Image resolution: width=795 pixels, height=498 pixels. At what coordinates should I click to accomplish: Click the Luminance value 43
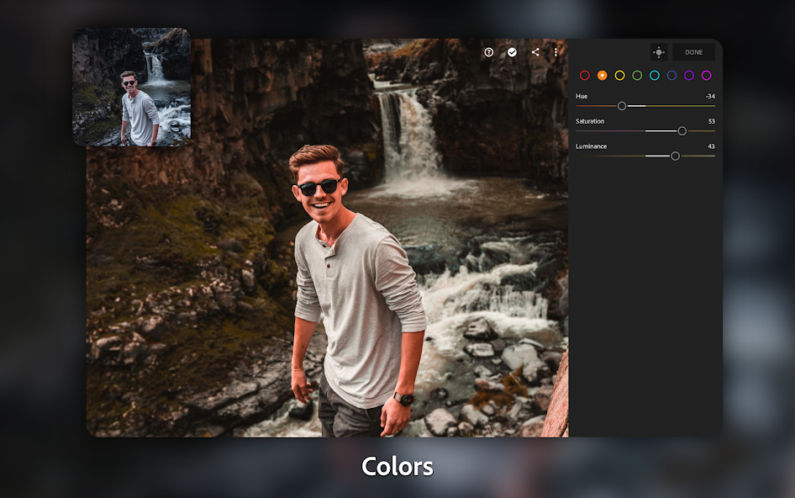coord(711,146)
